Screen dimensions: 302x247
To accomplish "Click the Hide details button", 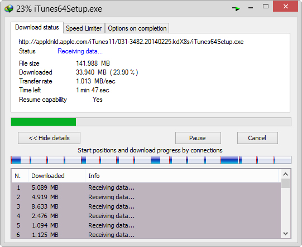I will [49, 138].
